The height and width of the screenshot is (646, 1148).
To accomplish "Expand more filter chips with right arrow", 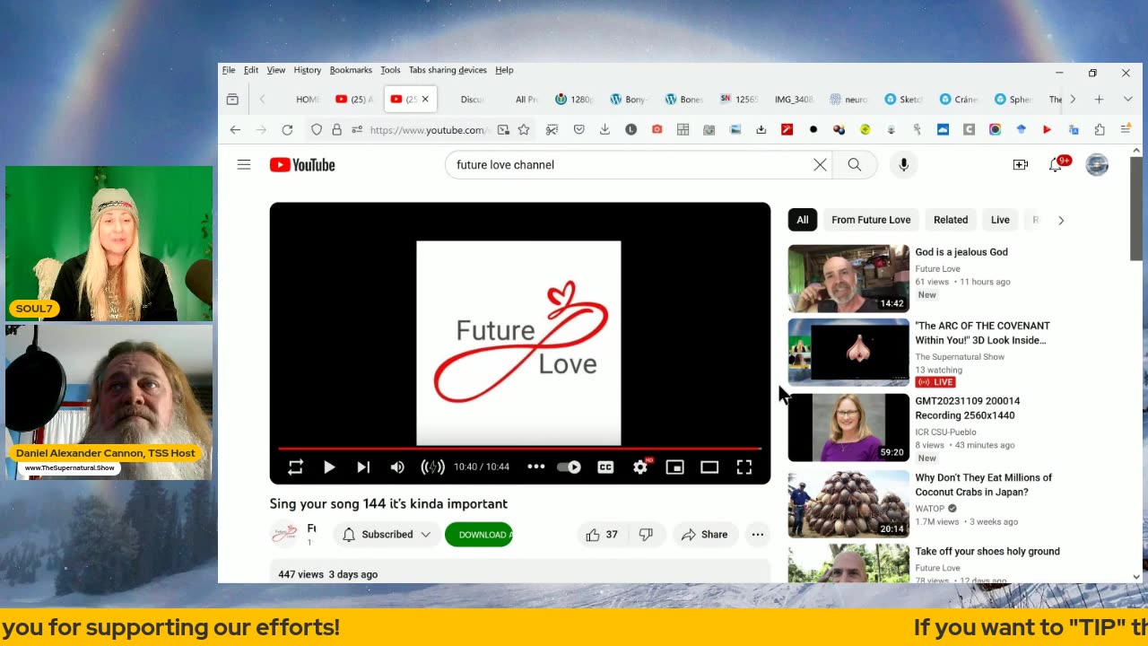I will [x=1061, y=220].
